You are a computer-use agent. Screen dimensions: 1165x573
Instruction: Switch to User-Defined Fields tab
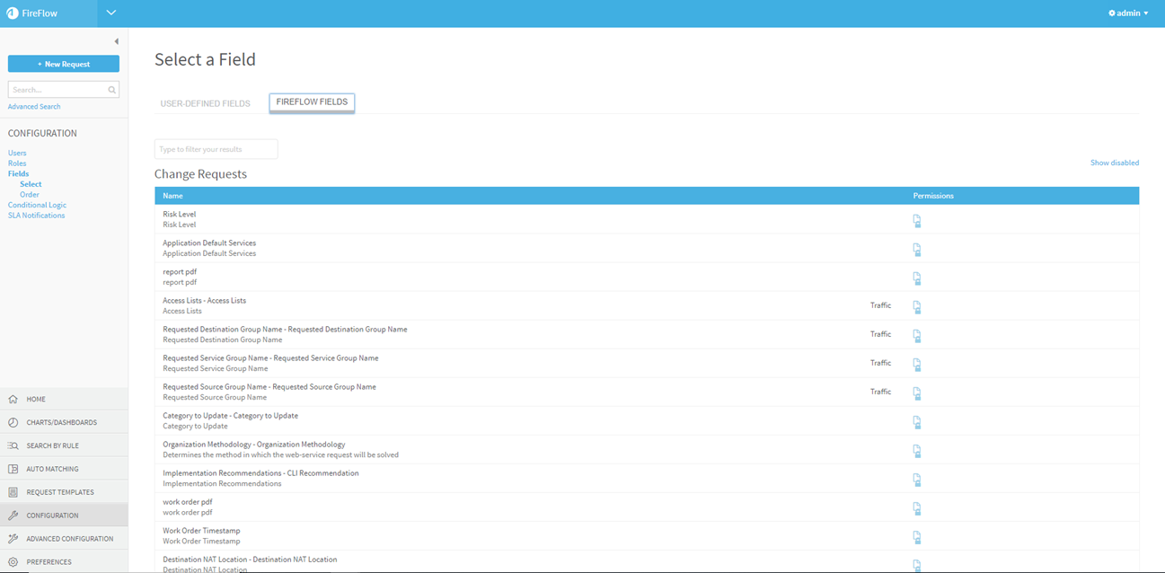click(x=205, y=103)
